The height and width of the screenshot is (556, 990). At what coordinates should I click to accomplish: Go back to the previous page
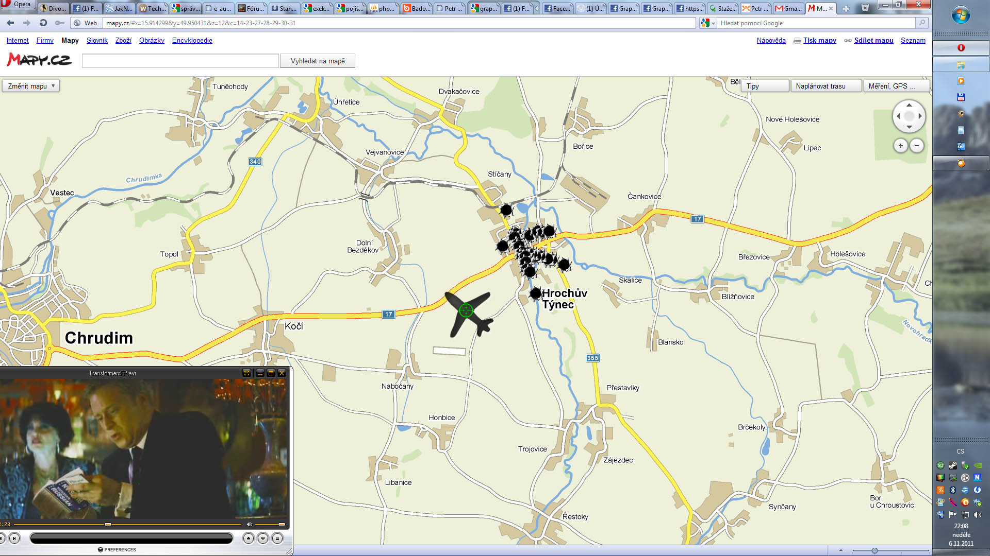coord(10,23)
